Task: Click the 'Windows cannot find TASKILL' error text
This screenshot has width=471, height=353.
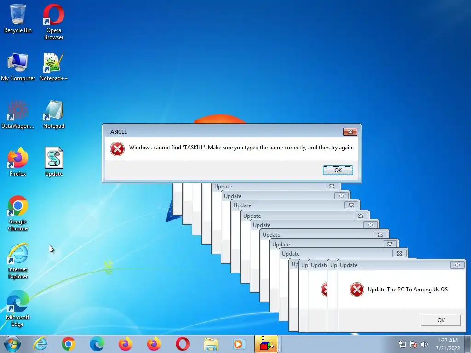Action: (x=241, y=148)
